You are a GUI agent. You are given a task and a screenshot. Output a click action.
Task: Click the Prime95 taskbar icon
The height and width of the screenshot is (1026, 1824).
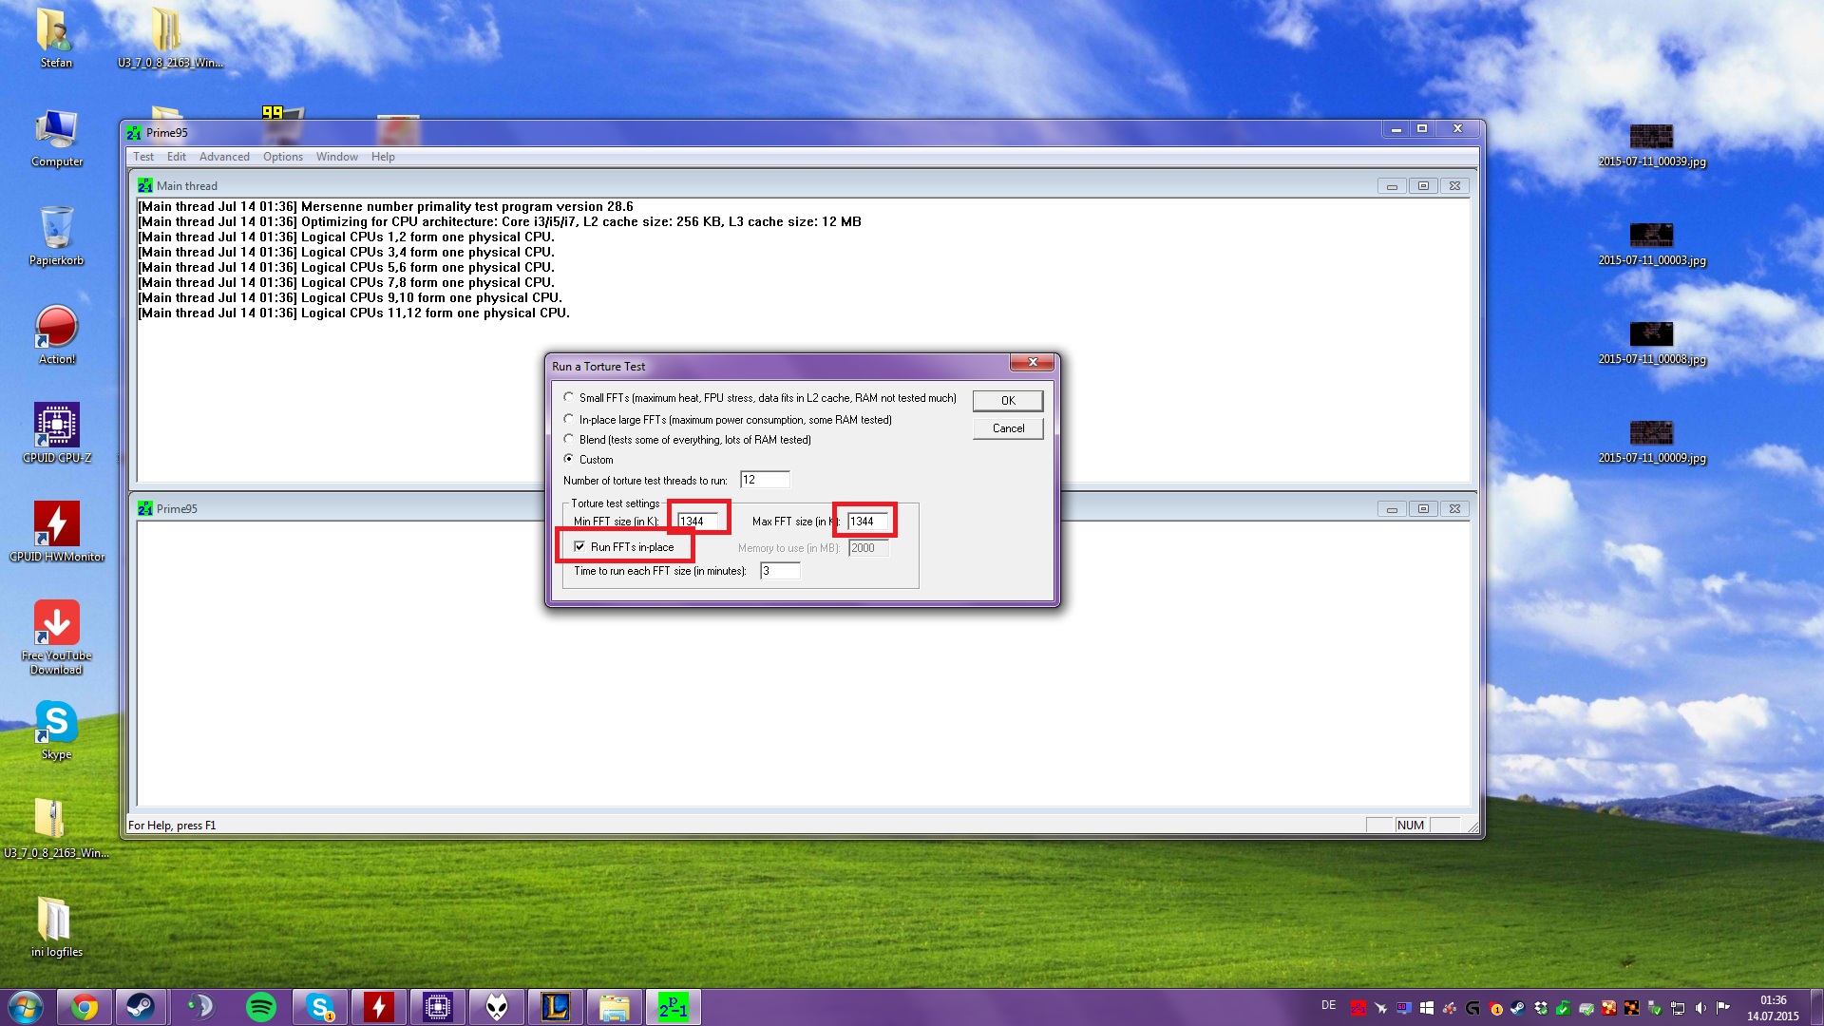click(673, 1007)
